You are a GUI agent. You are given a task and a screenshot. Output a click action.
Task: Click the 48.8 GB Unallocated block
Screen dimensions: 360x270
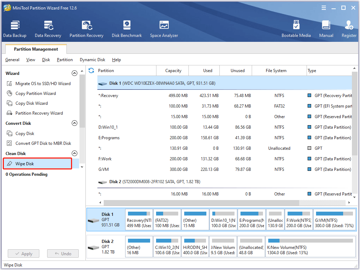(251, 247)
